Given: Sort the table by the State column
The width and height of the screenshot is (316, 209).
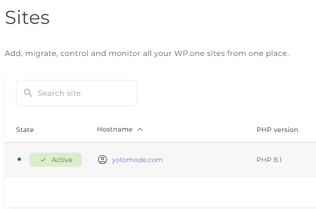Looking at the screenshot, I should click(25, 130).
